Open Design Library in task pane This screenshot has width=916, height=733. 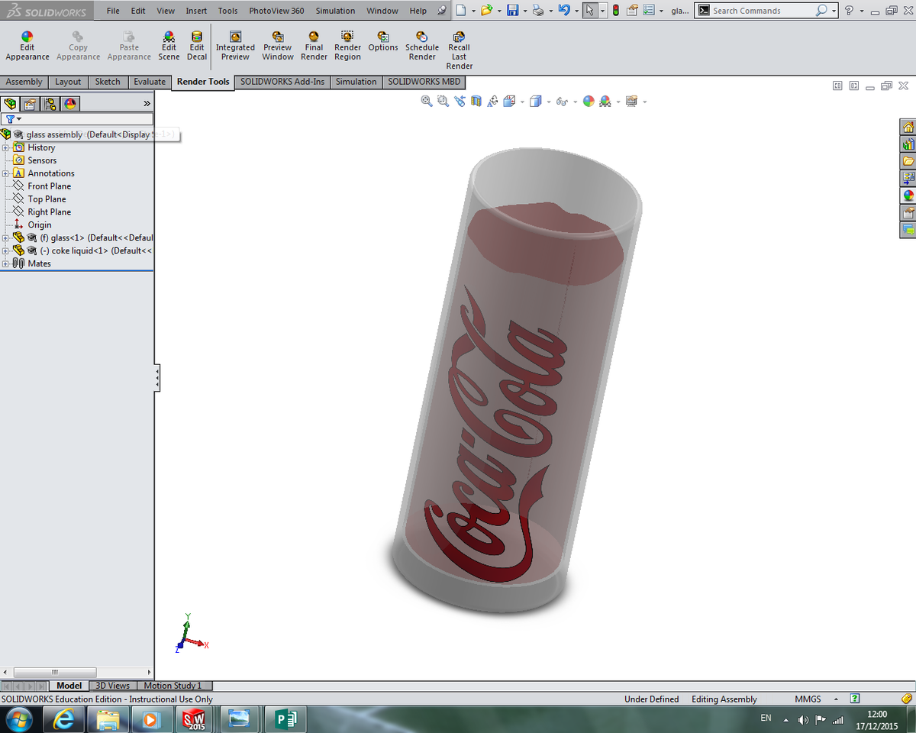[x=908, y=144]
